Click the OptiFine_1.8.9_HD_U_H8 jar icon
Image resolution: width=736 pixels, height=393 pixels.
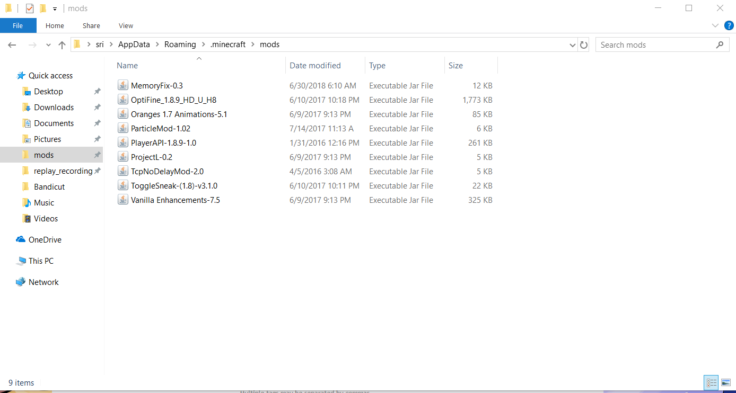point(123,100)
